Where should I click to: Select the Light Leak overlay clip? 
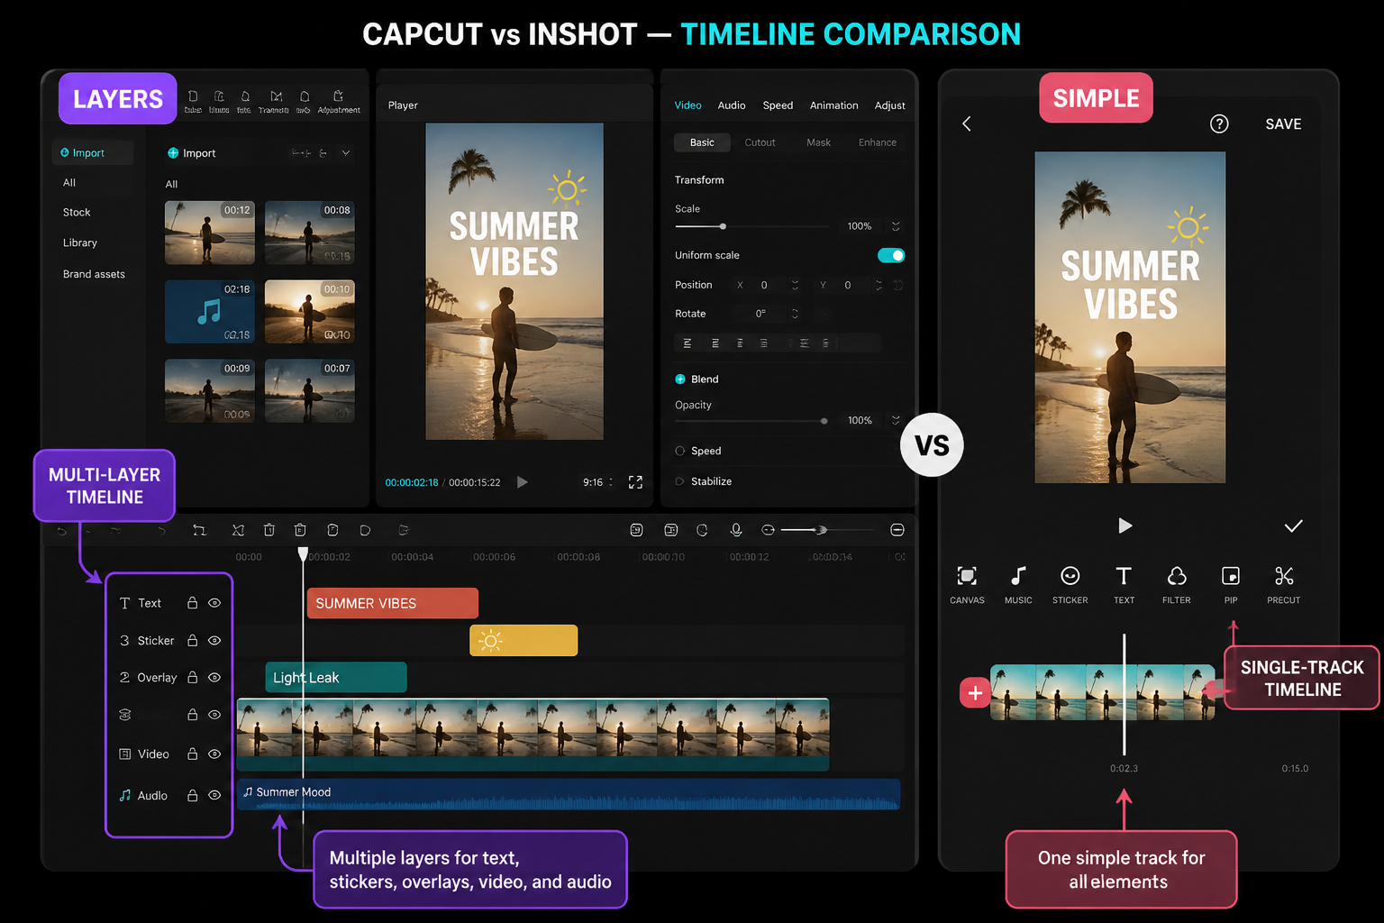point(336,678)
